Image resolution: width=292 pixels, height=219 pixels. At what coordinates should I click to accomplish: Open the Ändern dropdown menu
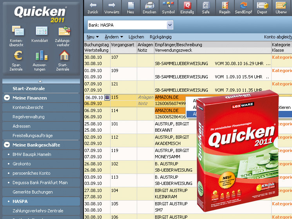point(114,37)
